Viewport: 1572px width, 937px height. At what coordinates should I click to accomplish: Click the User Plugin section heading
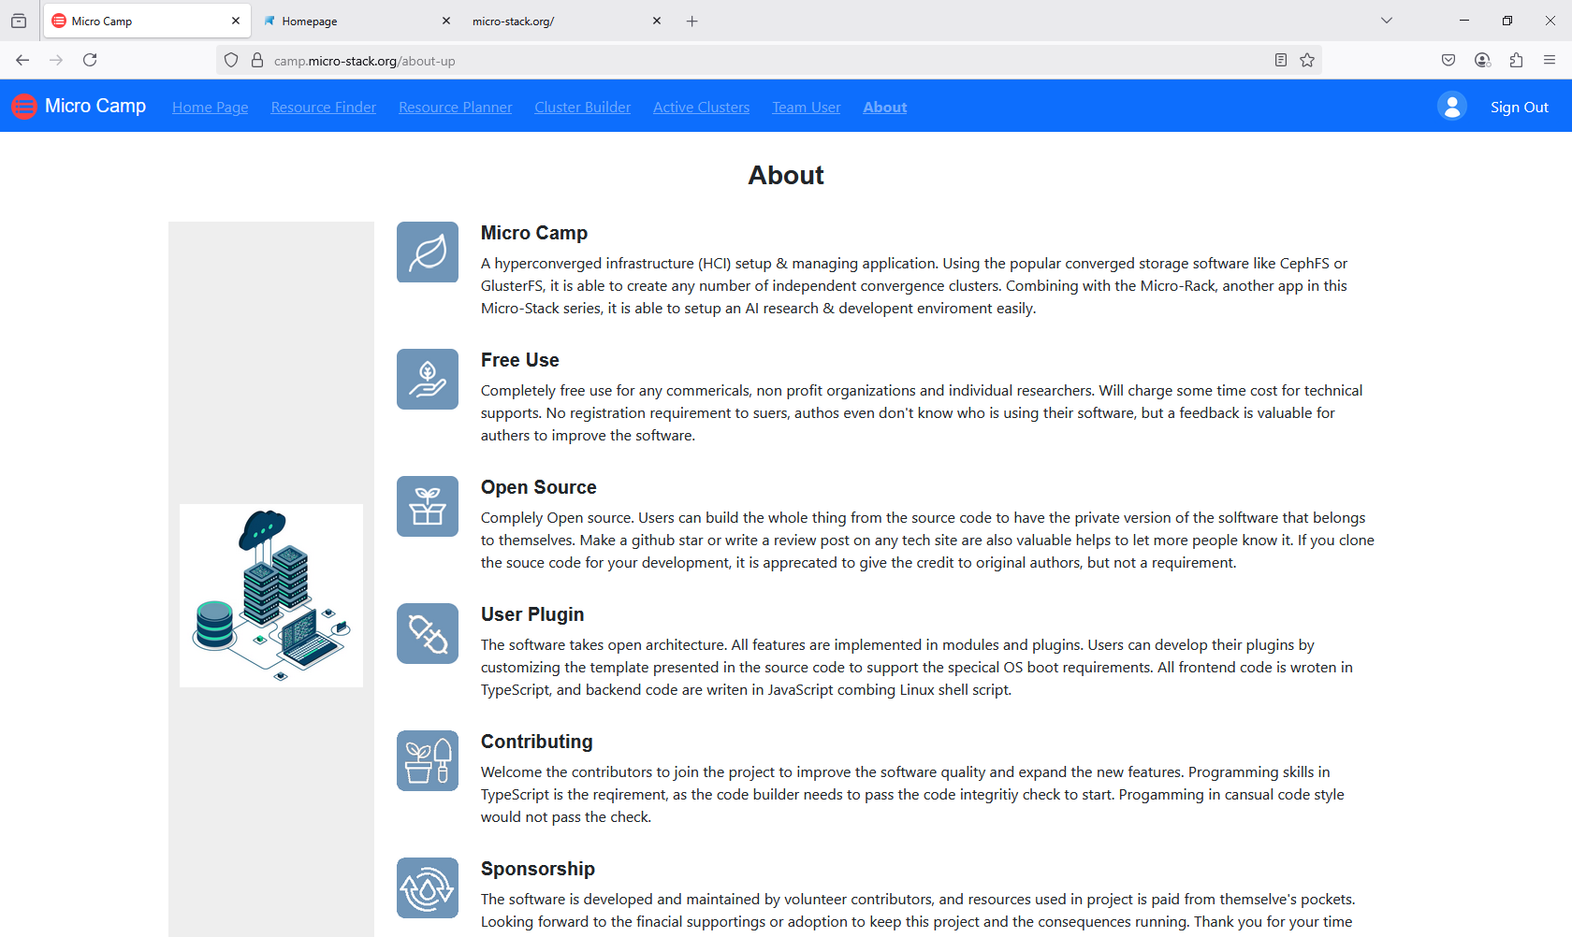tap(532, 614)
